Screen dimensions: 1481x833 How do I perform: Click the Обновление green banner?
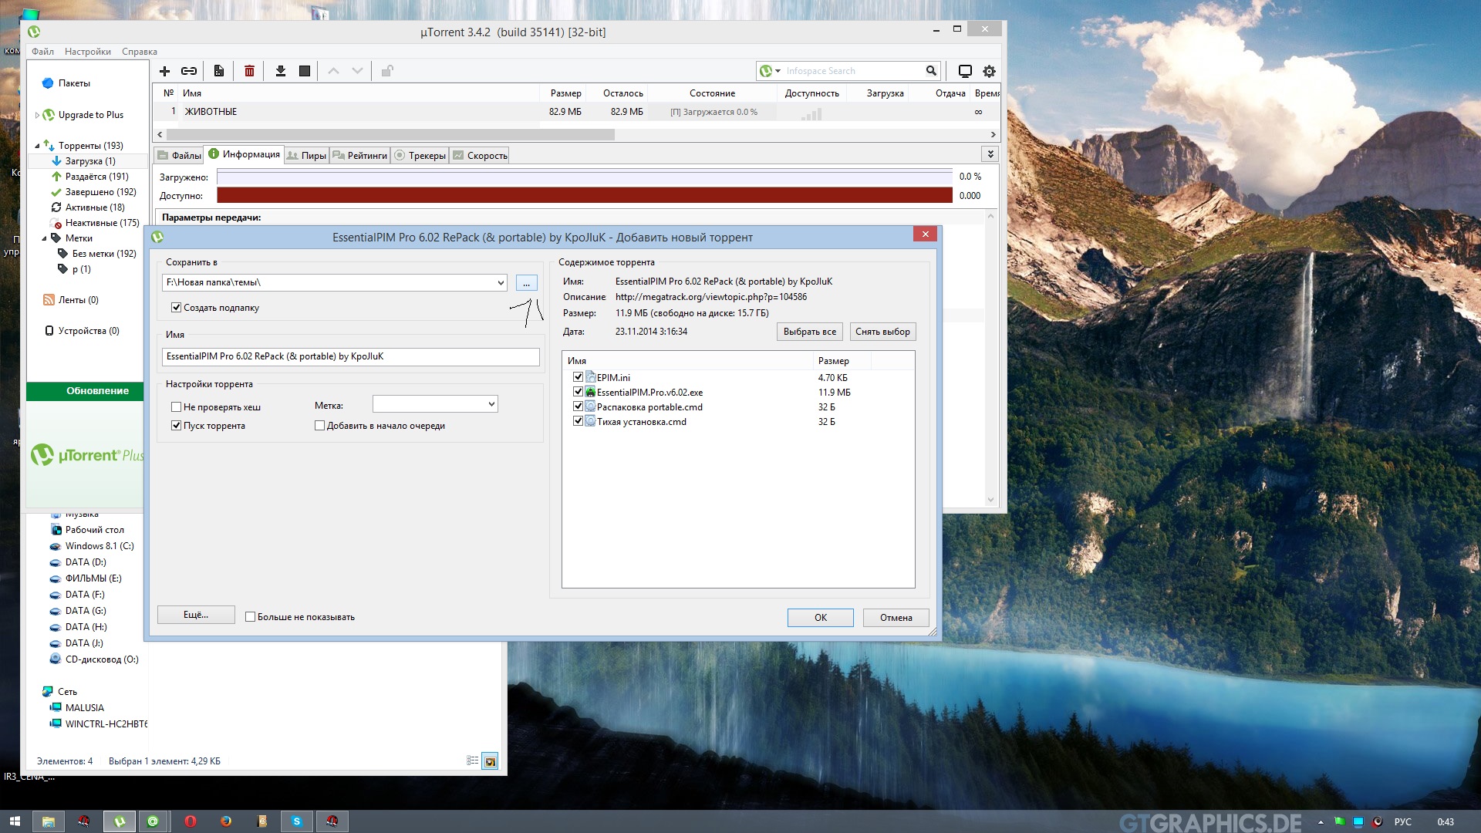86,391
